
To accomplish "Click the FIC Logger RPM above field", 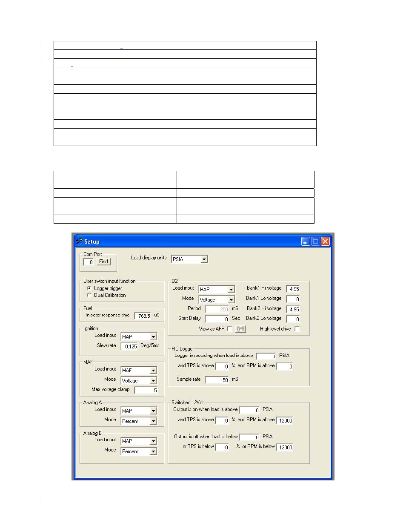I will click(284, 367).
